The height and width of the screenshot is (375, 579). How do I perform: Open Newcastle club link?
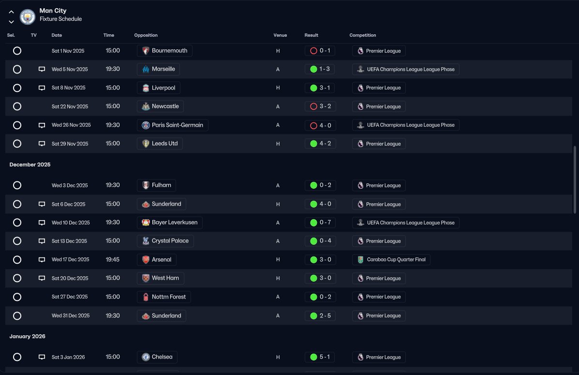[160, 106]
